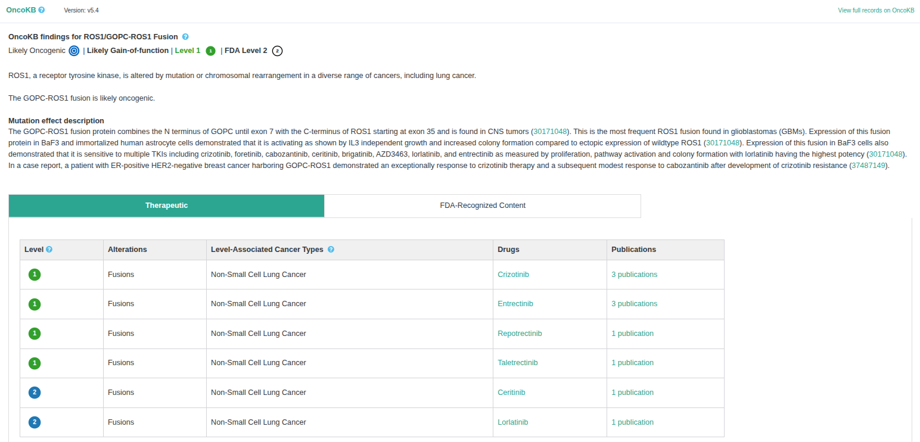
Task: Open the Entrectinib drug link
Action: (x=515, y=304)
